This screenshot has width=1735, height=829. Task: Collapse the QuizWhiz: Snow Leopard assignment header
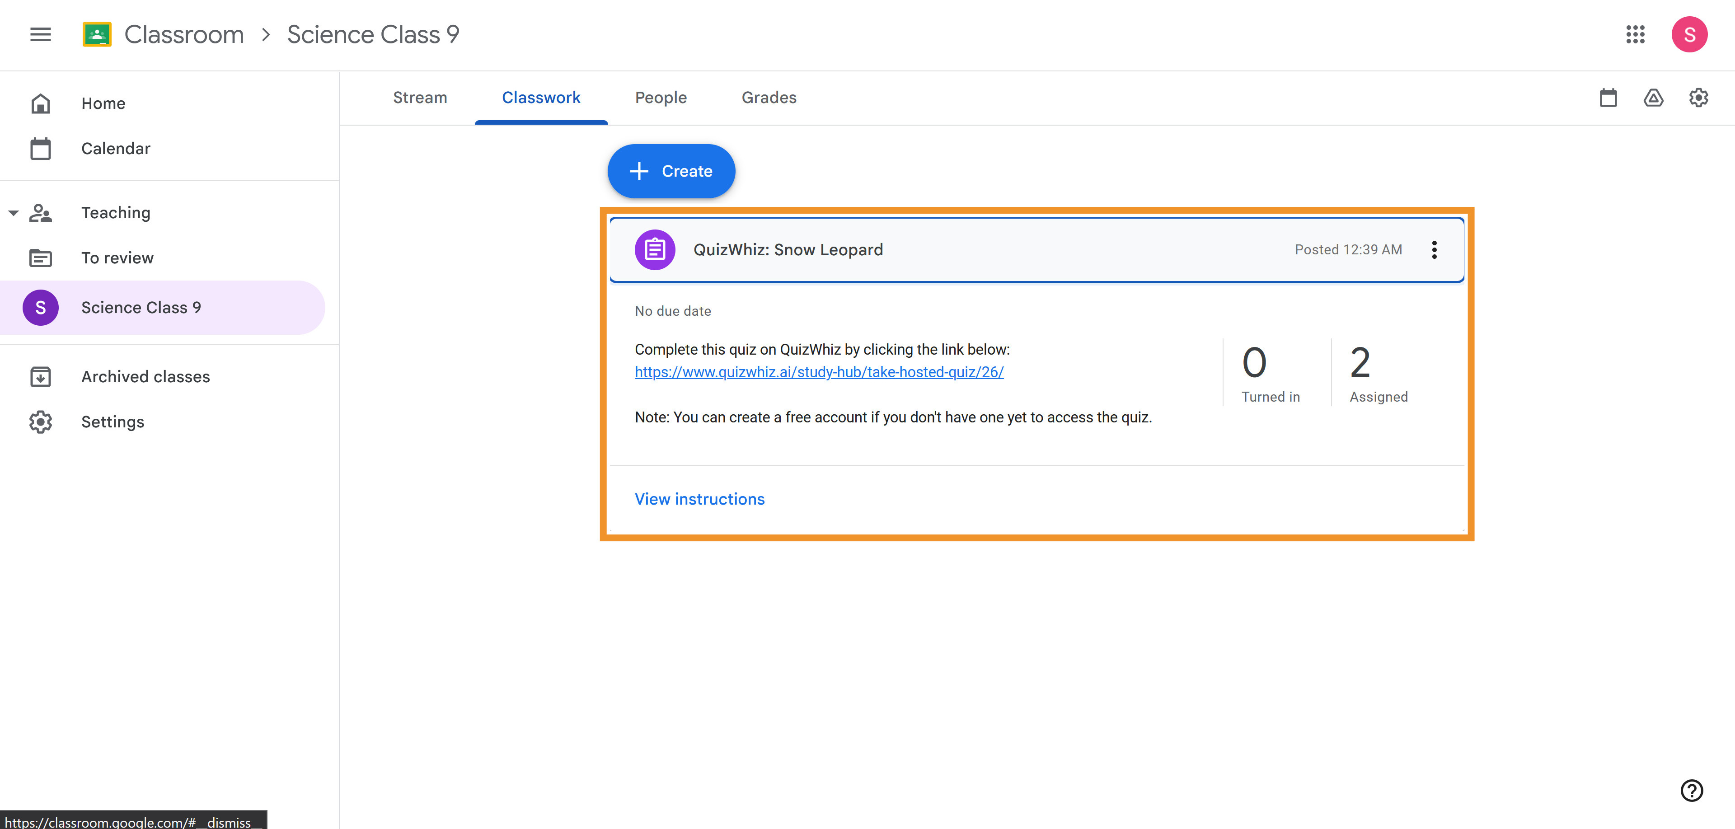coord(1036,250)
